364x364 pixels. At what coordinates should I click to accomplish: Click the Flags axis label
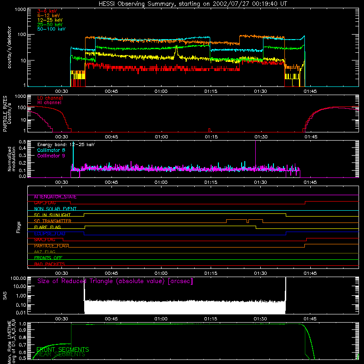pos(19,227)
